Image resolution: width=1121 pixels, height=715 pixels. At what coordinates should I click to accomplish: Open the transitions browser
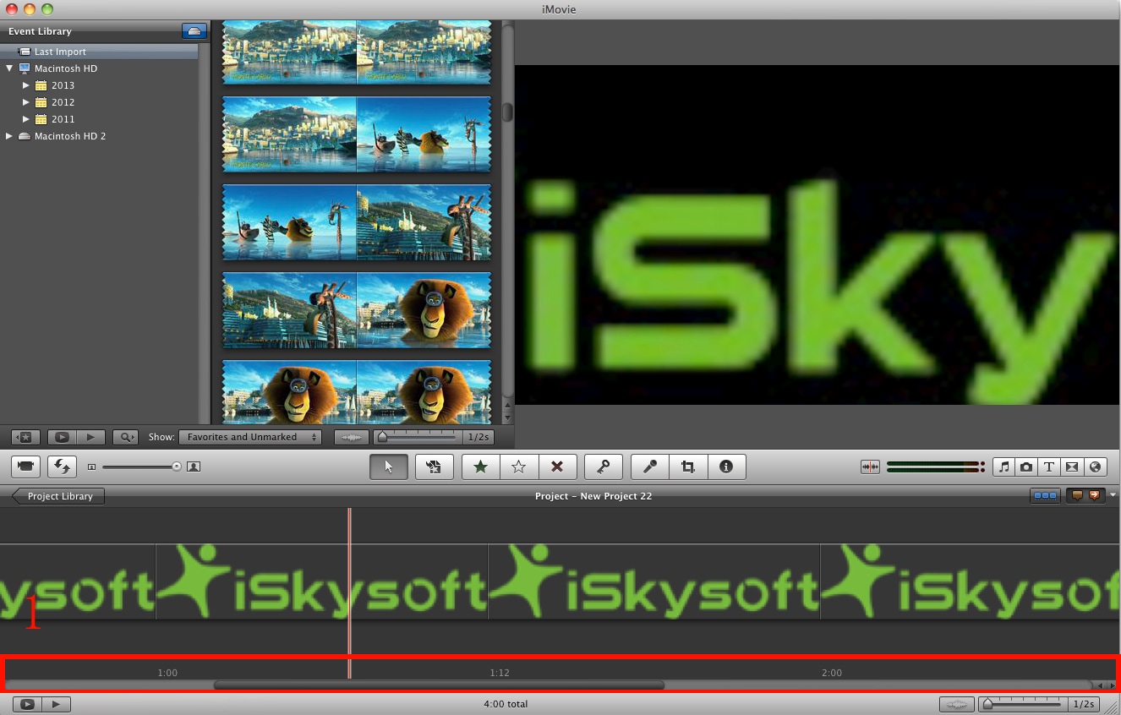pyautogui.click(x=1072, y=467)
